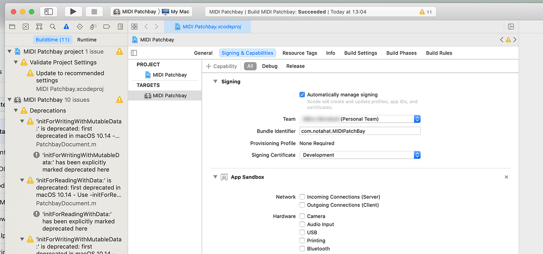The width and height of the screenshot is (543, 254).
Task: Filter capabilities by Debug configuration
Action: (x=270, y=66)
